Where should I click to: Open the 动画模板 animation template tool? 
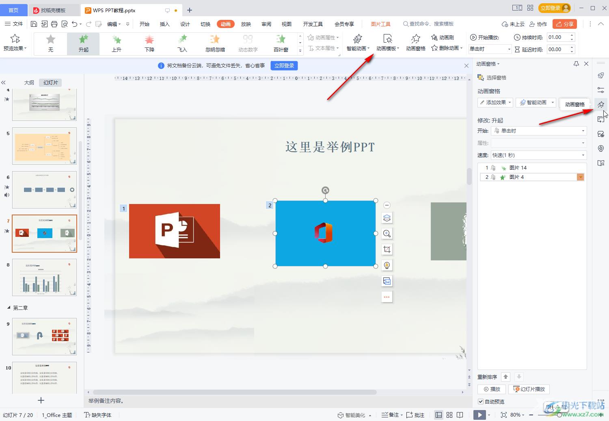tap(388, 43)
